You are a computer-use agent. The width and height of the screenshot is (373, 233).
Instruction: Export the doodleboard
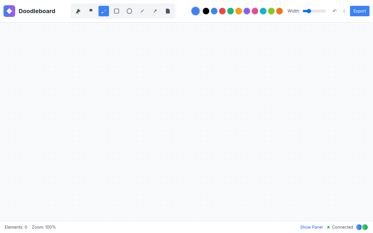360,11
